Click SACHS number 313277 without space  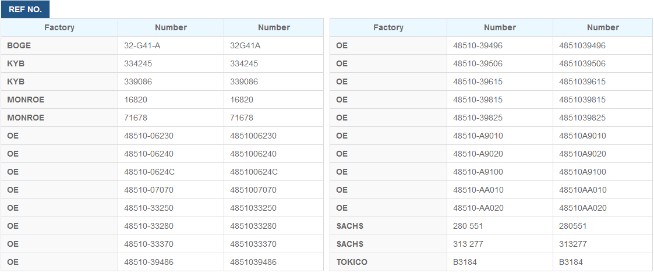point(603,244)
